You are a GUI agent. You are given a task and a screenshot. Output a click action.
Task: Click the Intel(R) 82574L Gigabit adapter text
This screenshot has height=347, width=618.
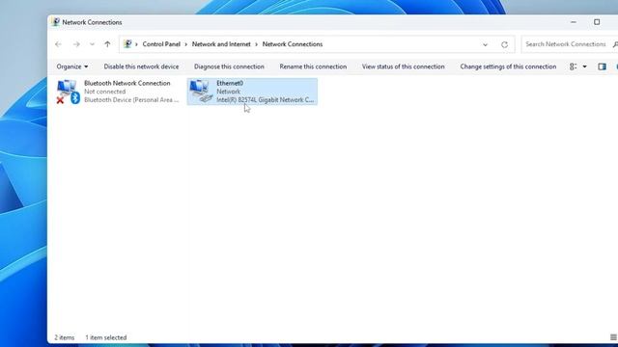[266, 100]
